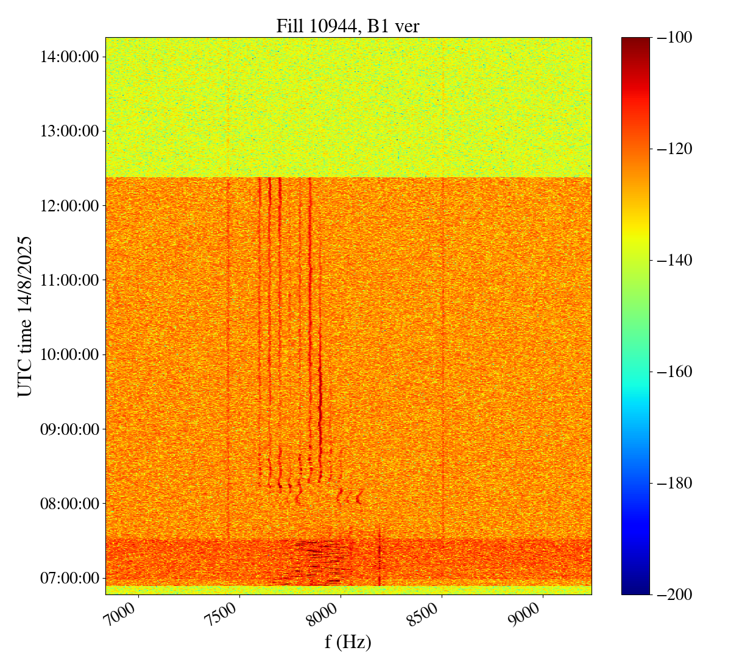Click the plot title 'Fill 10944, B1 ver'
Screen dimensions: 731x670
point(348,26)
